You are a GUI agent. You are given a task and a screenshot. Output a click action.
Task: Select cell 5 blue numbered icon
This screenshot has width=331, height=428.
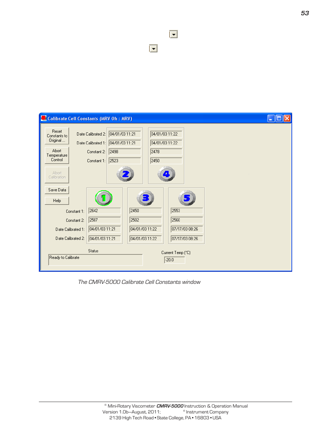click(x=187, y=198)
